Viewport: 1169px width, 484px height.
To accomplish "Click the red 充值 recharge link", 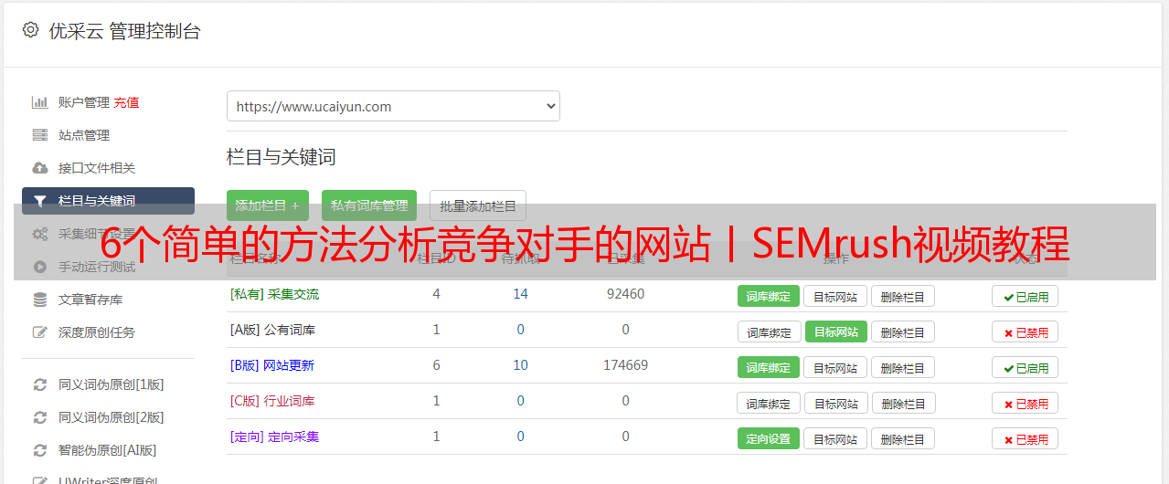I will [126, 102].
